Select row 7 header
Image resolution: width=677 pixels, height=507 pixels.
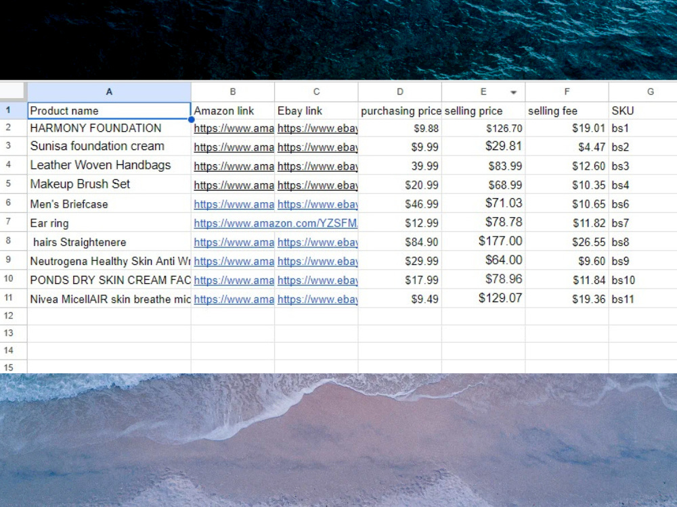click(14, 222)
